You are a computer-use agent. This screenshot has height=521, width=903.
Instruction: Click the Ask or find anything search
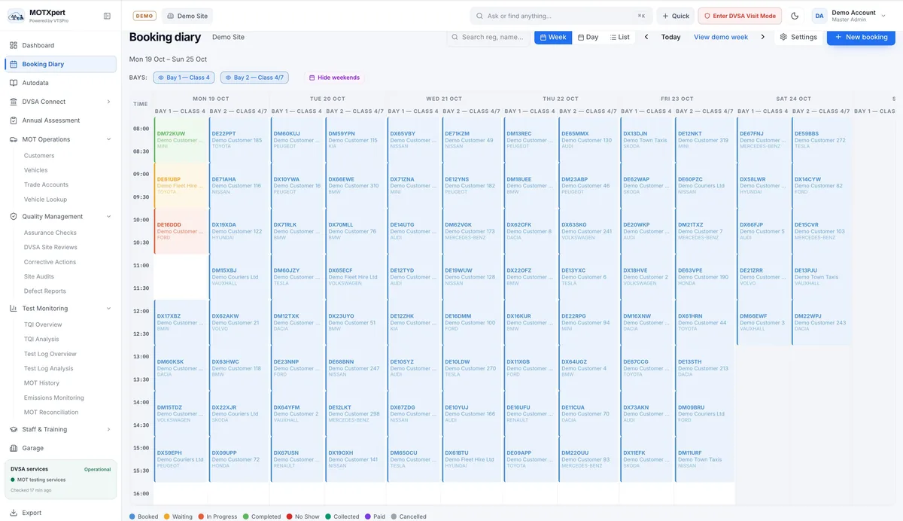561,16
